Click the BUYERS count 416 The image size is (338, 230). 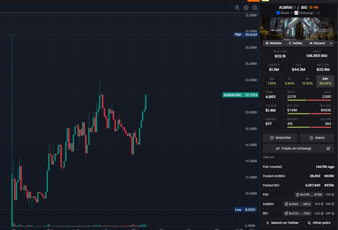[290, 124]
